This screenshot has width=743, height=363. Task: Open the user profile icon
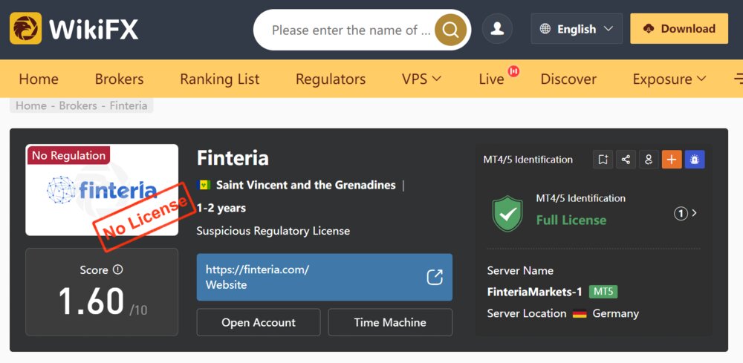pos(497,29)
